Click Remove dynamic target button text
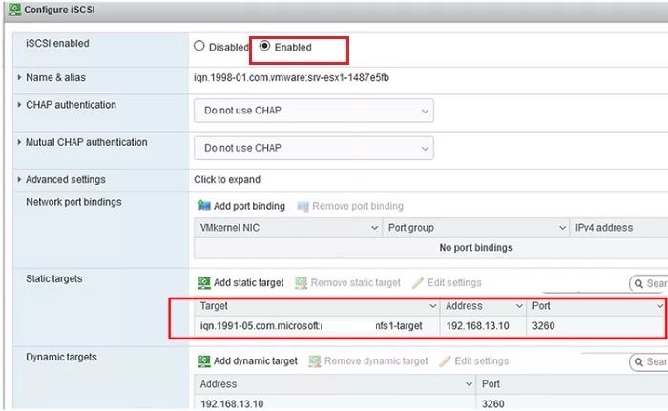 pyautogui.click(x=376, y=361)
